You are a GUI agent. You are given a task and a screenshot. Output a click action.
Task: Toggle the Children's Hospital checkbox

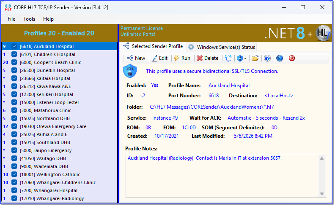pos(14,54)
